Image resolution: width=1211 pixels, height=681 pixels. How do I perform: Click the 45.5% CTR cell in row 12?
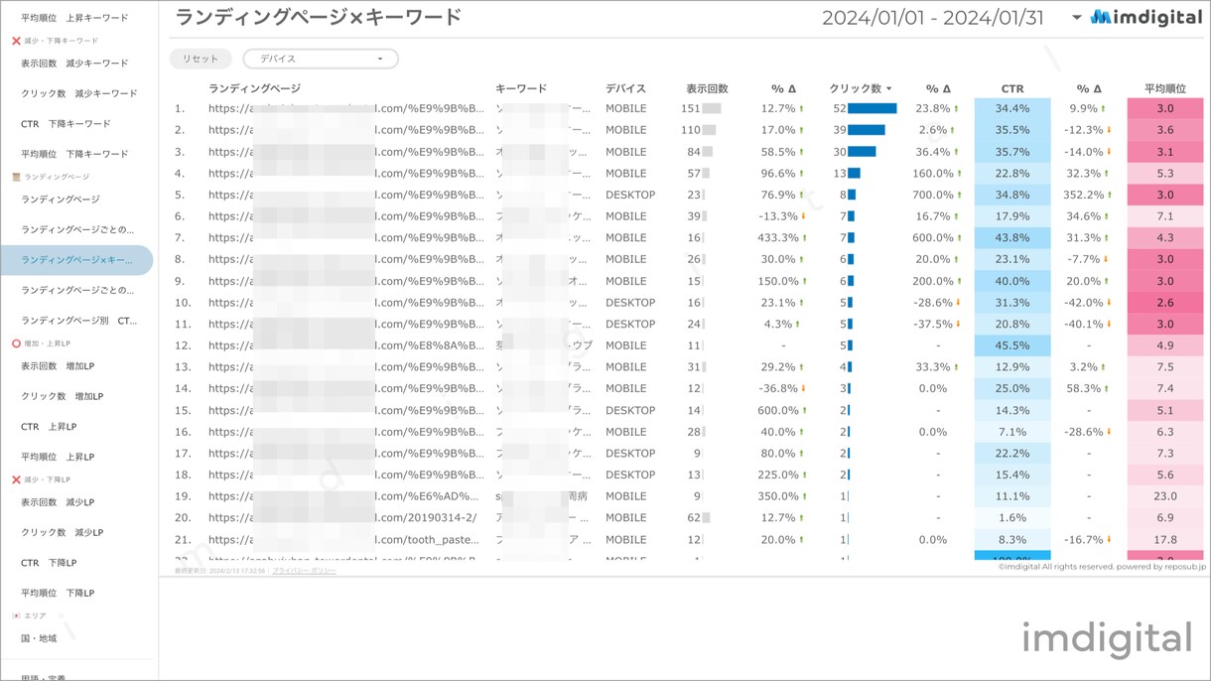pyautogui.click(x=1012, y=345)
